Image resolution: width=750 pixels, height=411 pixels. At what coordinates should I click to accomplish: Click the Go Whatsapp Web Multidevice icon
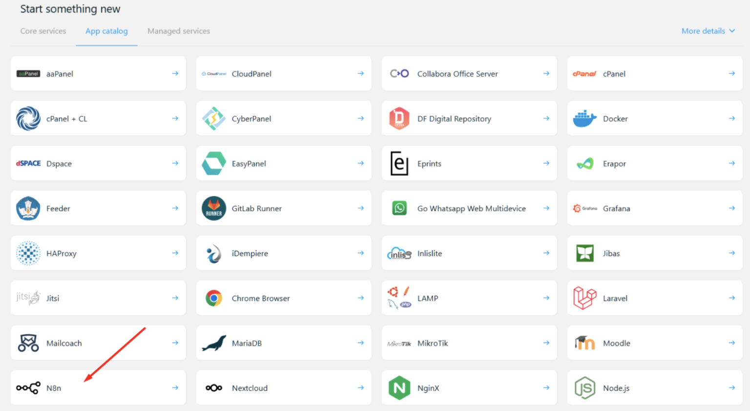pos(399,208)
